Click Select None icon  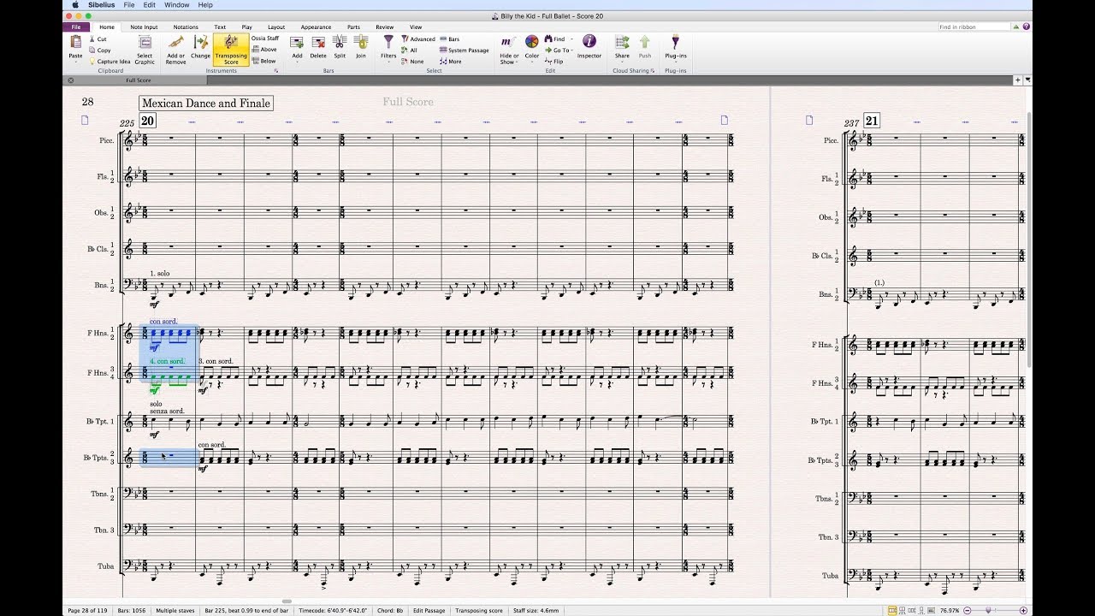pos(405,61)
